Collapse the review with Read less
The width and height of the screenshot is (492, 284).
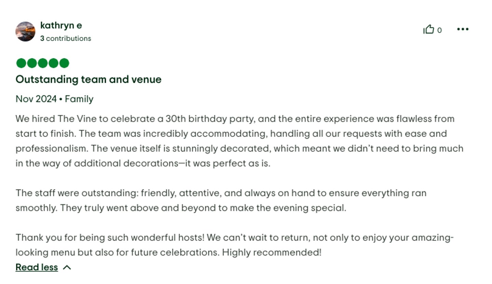click(x=37, y=267)
